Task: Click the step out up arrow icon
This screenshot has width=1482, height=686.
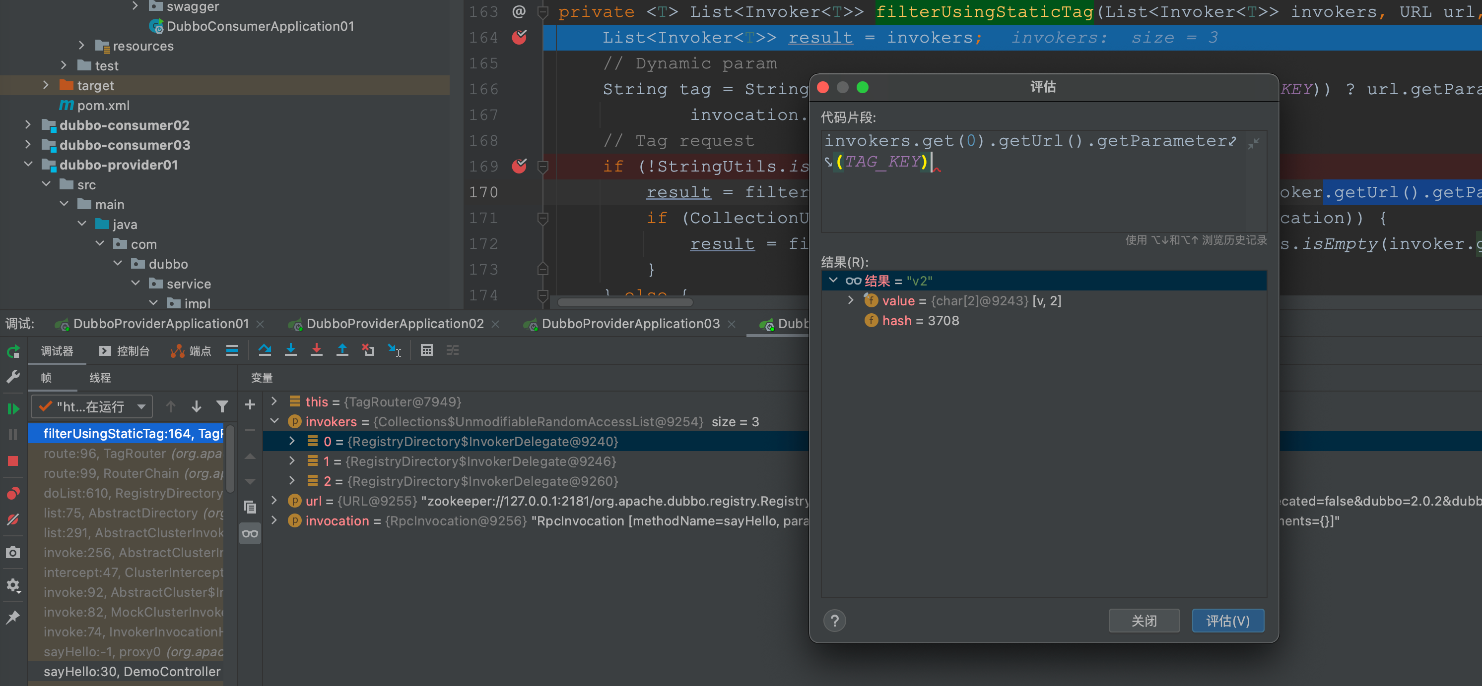Action: (342, 350)
